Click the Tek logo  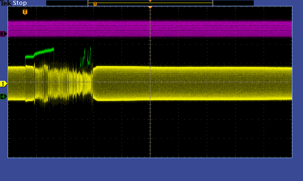(x=6, y=3)
